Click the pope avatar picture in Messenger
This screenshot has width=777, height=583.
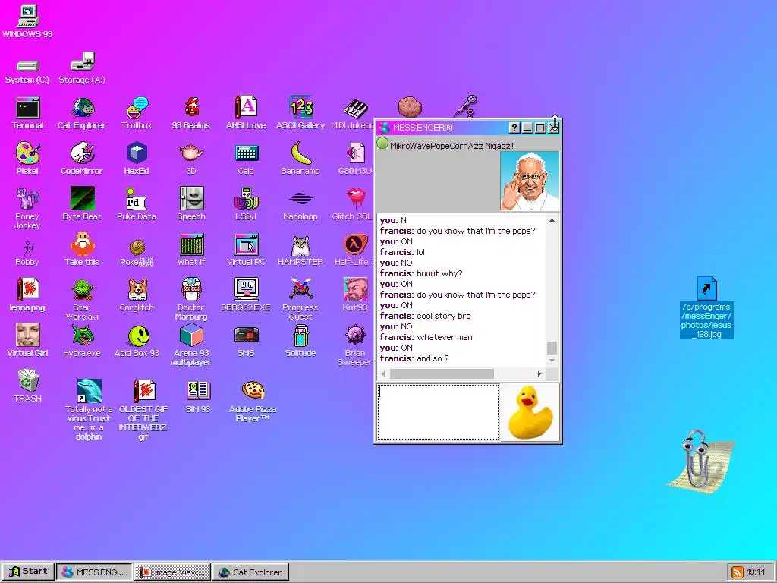click(530, 181)
